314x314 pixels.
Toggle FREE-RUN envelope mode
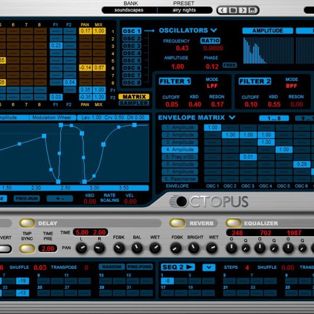pyautogui.click(x=27, y=198)
